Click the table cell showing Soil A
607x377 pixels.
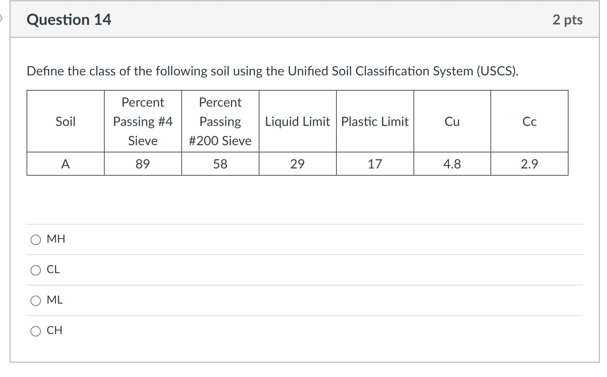click(x=65, y=164)
